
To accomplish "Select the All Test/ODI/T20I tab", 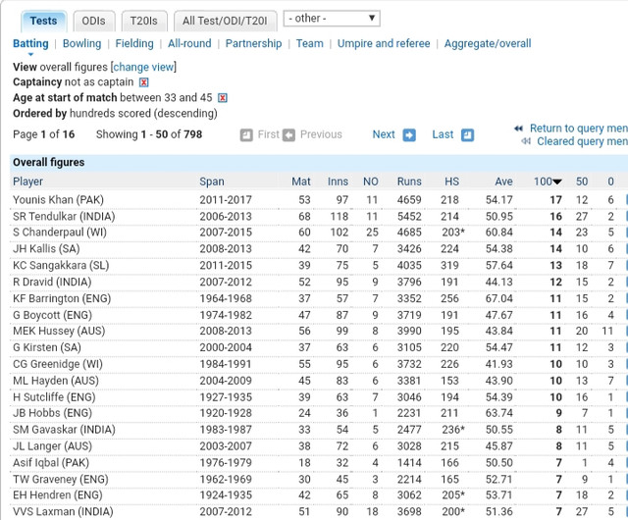I will pos(225,21).
